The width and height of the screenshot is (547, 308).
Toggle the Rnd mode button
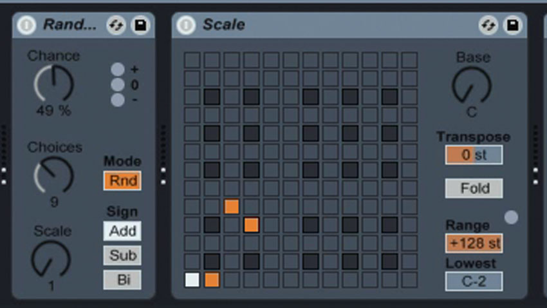(x=122, y=180)
